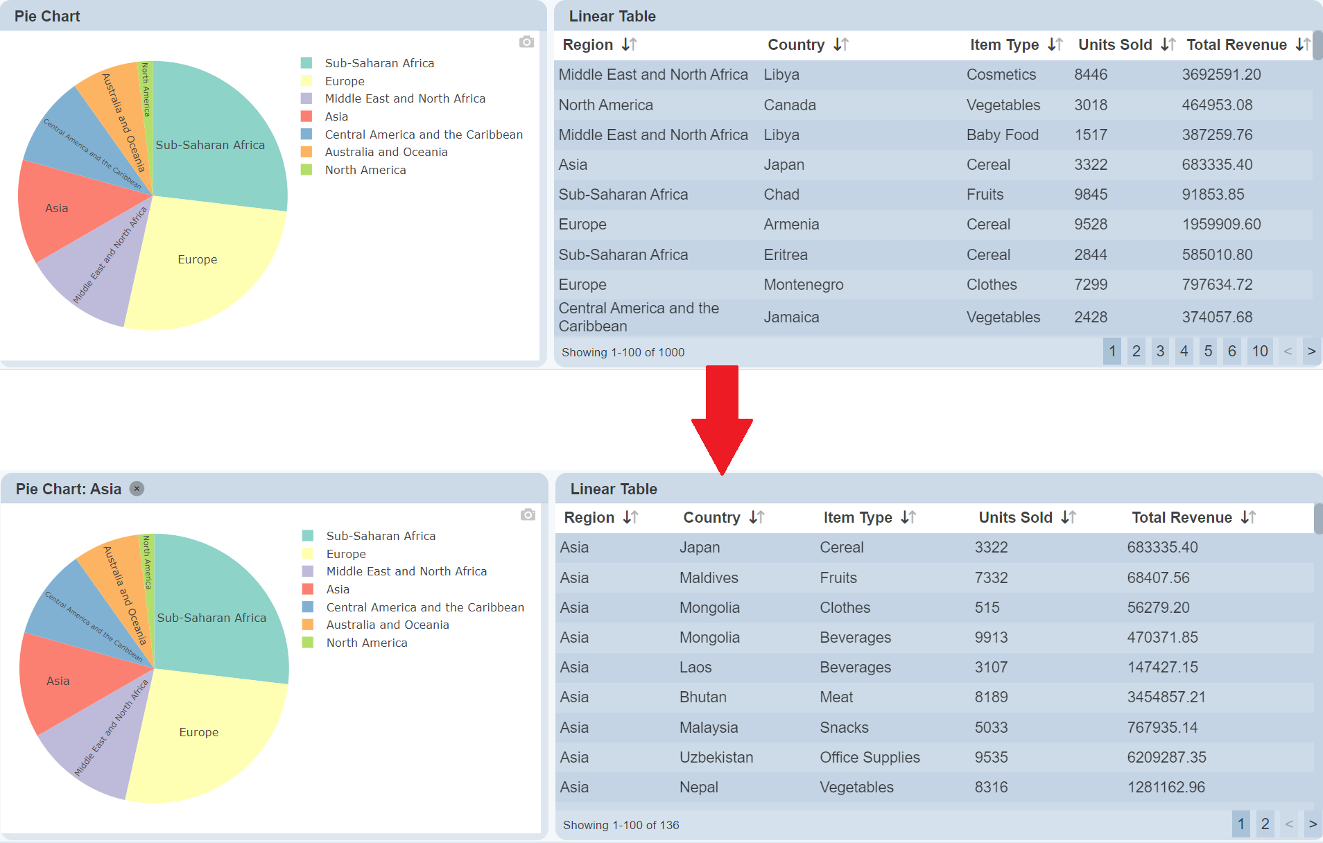This screenshot has width=1323, height=843.
Task: Click next page arrow in top table
Action: click(x=1311, y=351)
